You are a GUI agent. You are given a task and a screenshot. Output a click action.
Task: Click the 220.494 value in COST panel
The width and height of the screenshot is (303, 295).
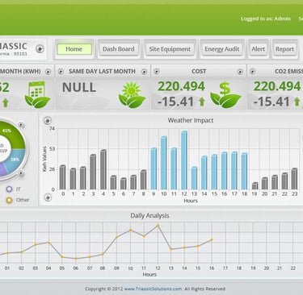[x=181, y=86]
